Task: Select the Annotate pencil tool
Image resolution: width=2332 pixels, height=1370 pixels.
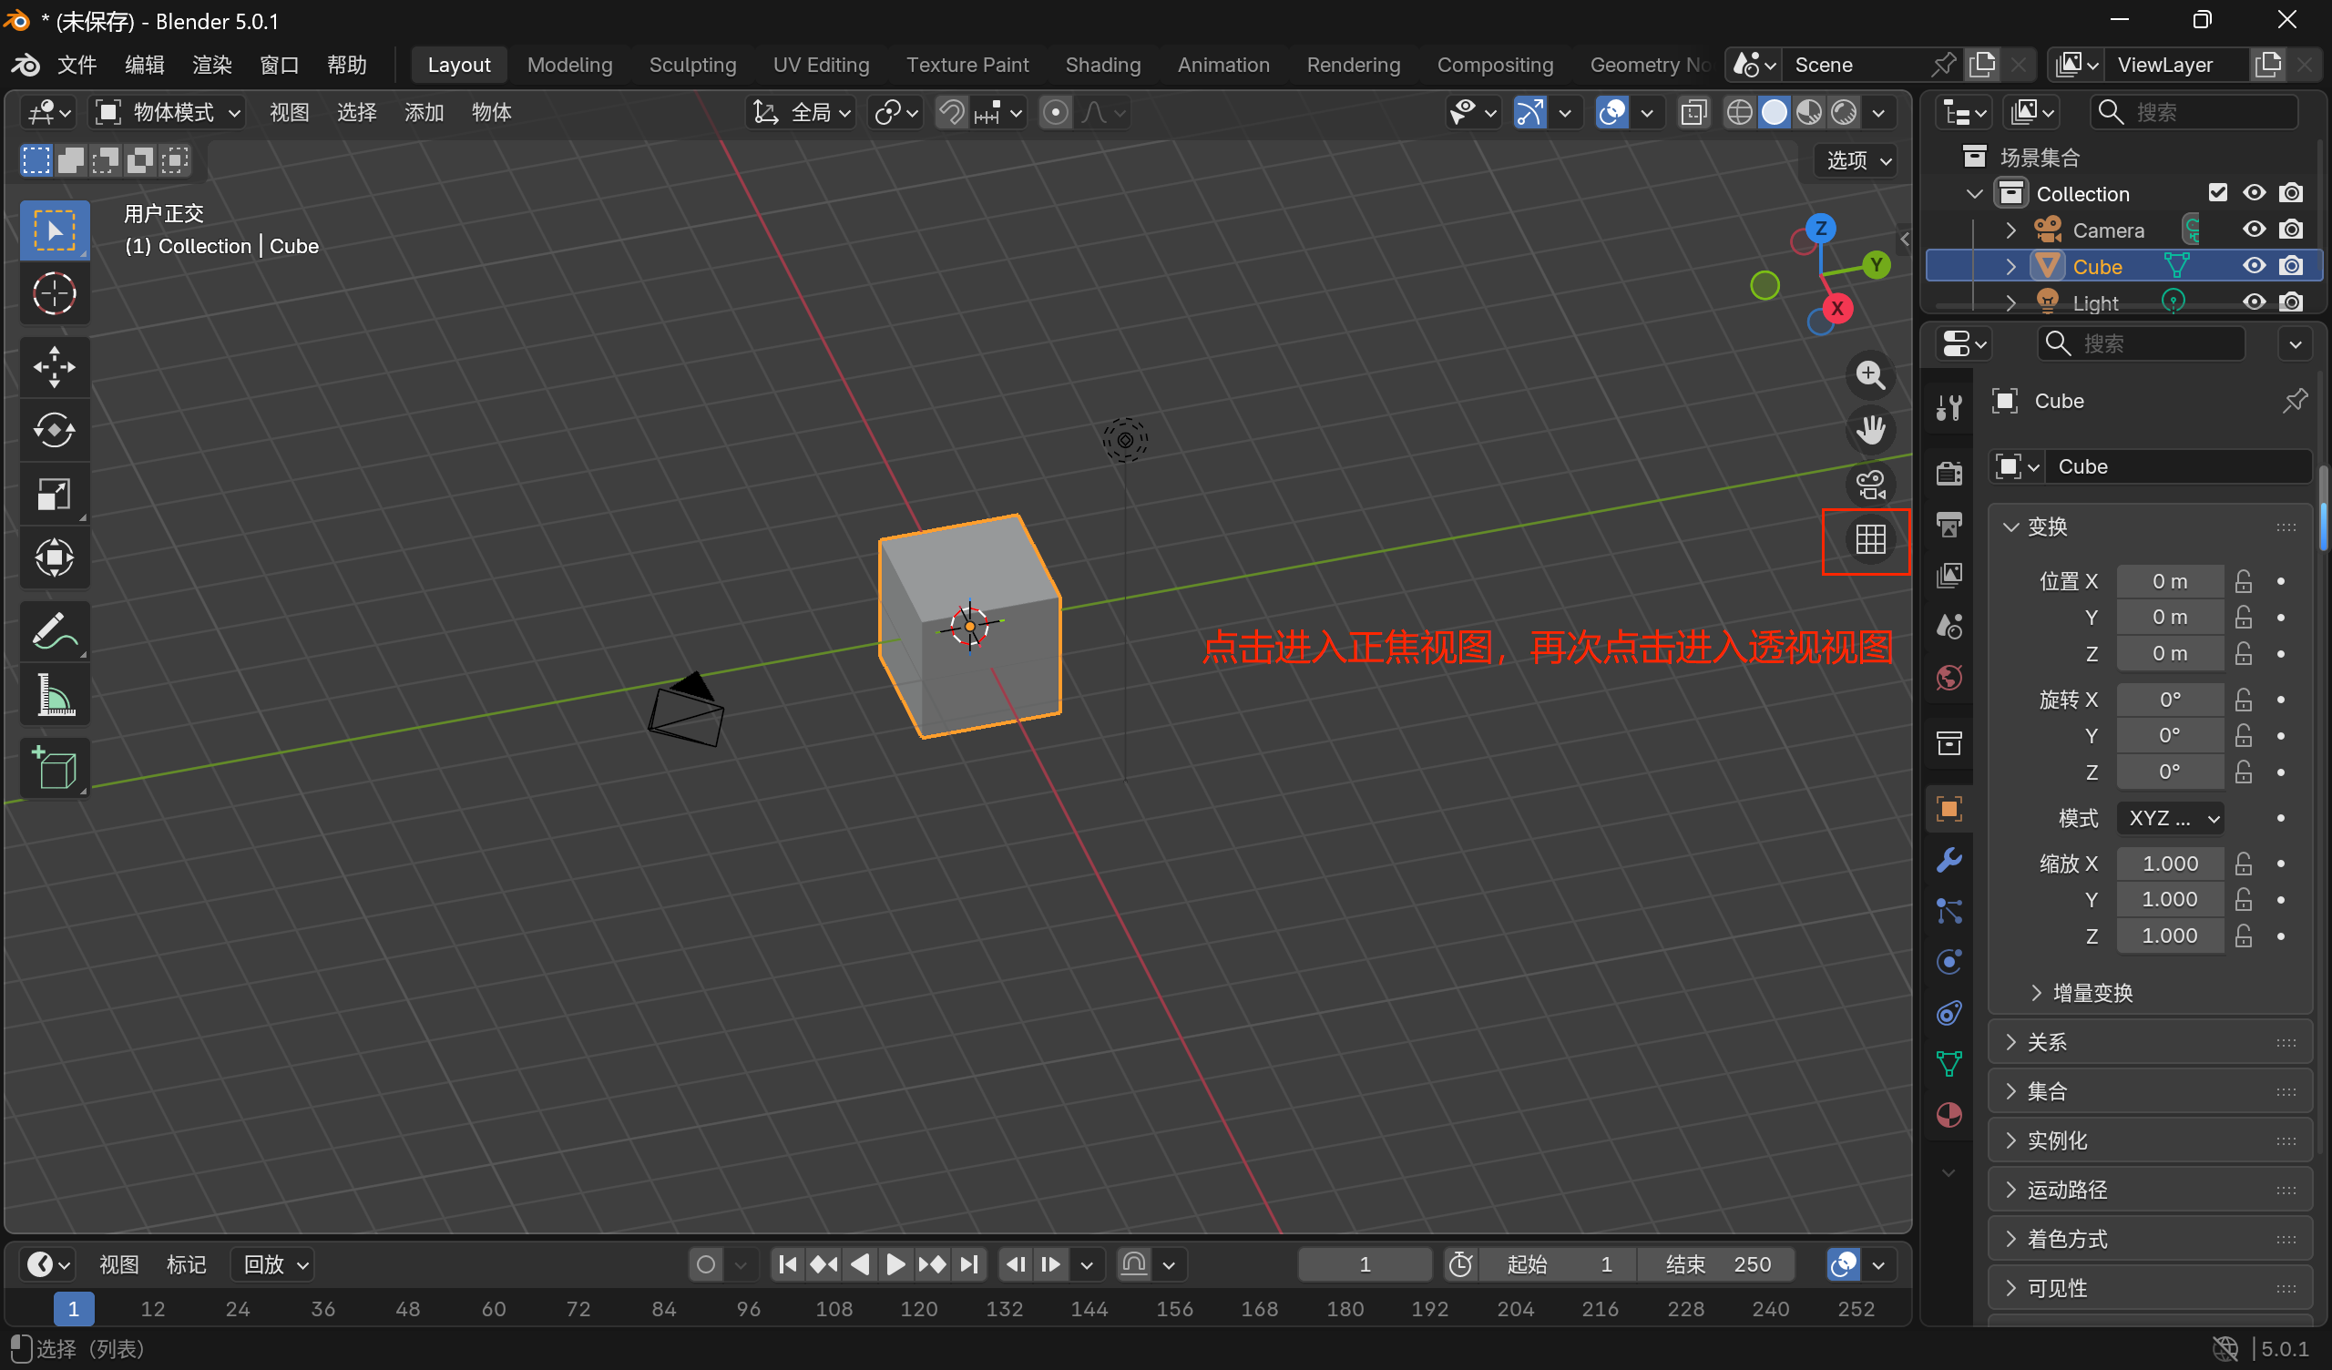Action: click(54, 632)
